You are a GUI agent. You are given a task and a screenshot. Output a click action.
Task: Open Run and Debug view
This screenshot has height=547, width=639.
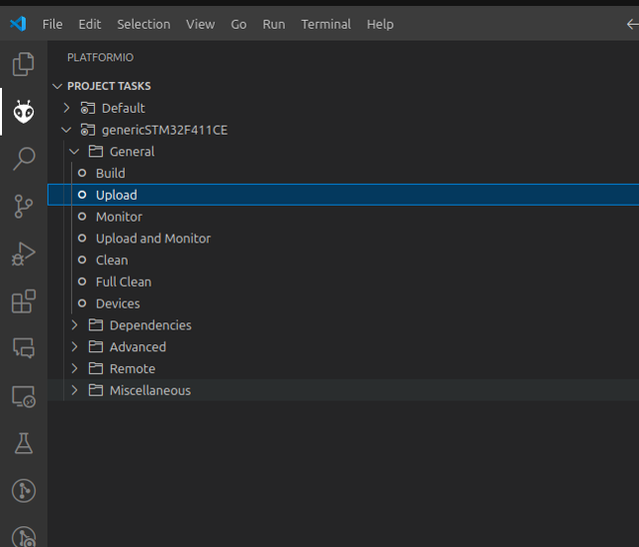(x=23, y=254)
